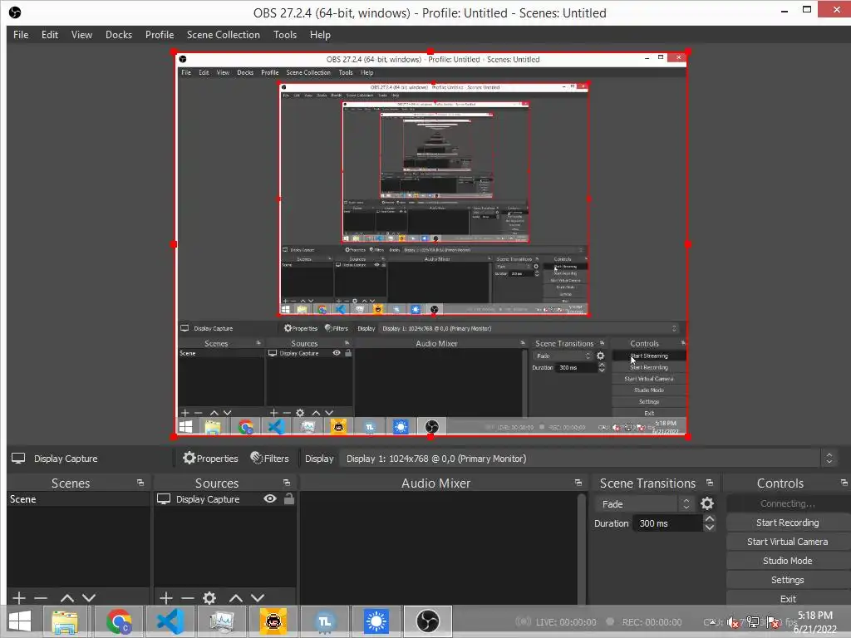Toggle the lock on Display Capture source
Screen dimensions: 851x638
tap(288, 498)
